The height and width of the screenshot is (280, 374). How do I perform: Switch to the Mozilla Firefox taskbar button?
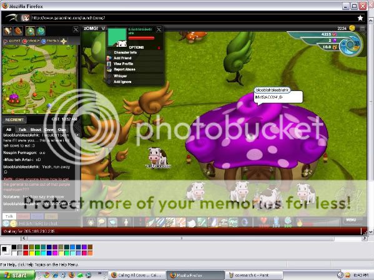pyautogui.click(x=195, y=275)
